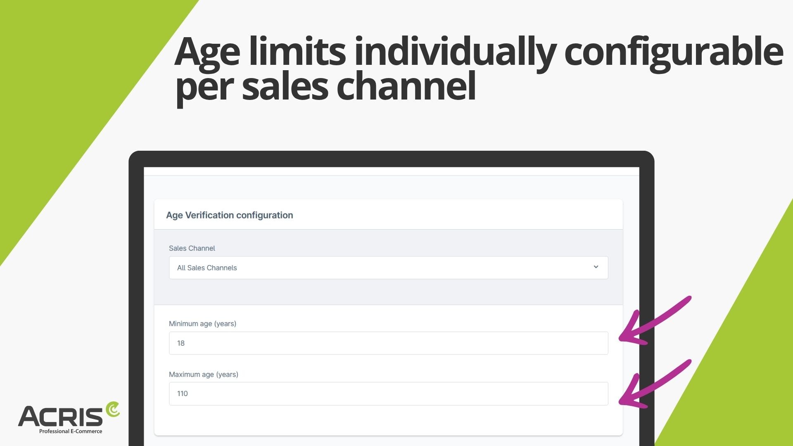Click the 'Age limits individually configurable' headline
The image size is (793, 446).
pyautogui.click(x=478, y=52)
